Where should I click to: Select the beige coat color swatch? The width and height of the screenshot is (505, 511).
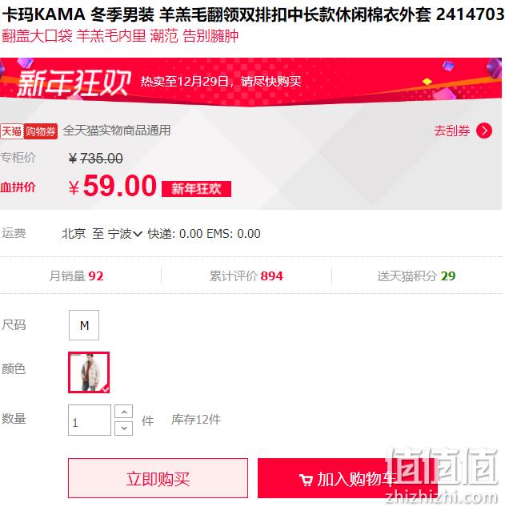[x=89, y=372]
